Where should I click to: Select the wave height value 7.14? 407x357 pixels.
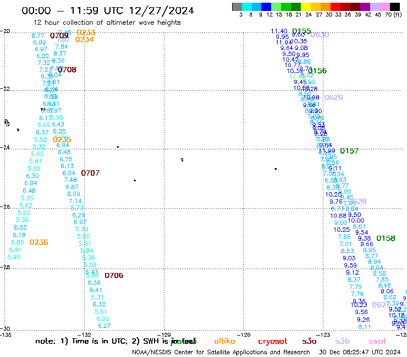[75, 201]
